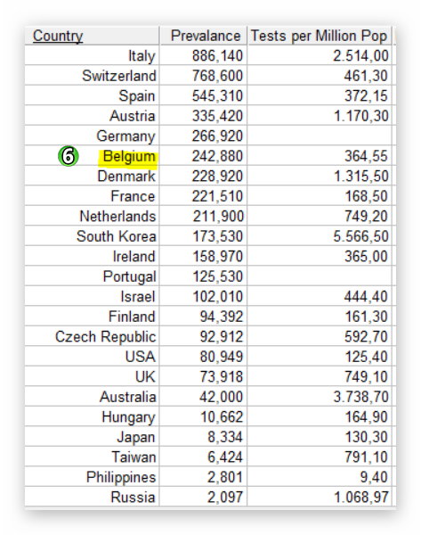Select the highlighted Belgium cell
The image size is (421, 535).
tap(92, 156)
